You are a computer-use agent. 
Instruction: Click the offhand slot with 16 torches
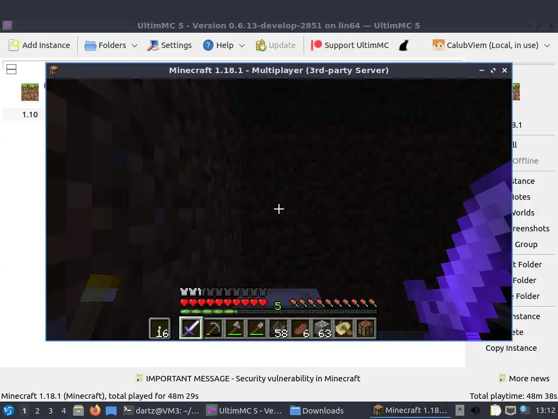pyautogui.click(x=160, y=328)
